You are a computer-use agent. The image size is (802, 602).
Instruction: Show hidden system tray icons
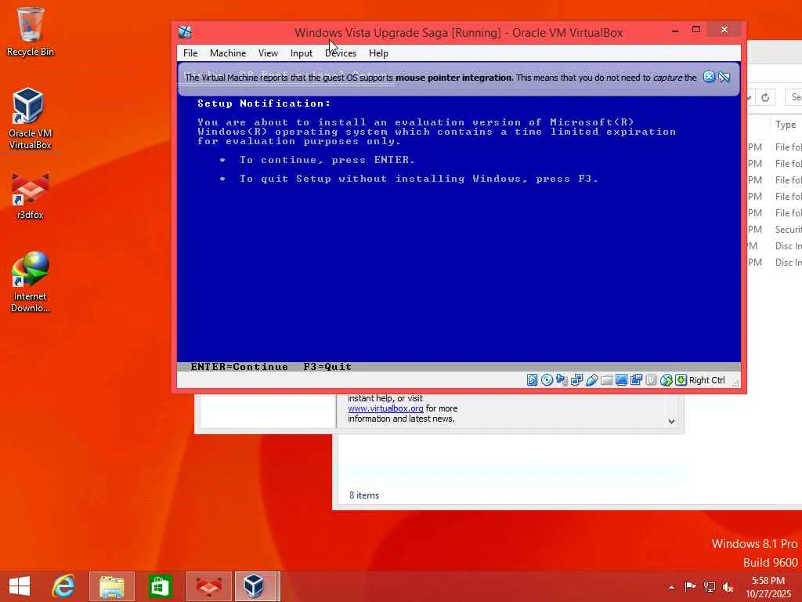[x=671, y=587]
